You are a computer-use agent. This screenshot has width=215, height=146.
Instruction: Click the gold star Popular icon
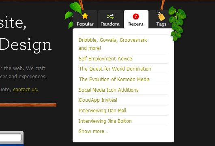click(x=85, y=16)
